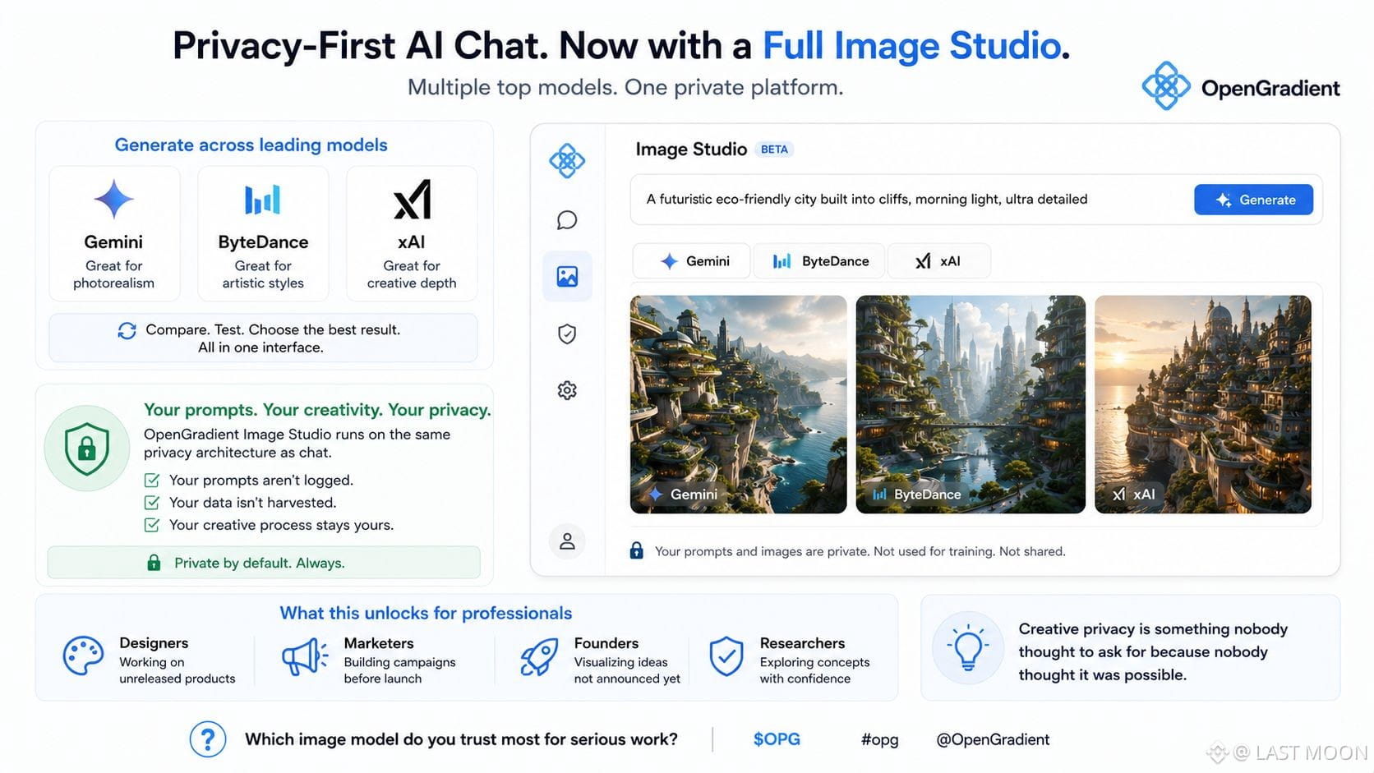Switch to the ByteDance tab in Image Studio
Viewport: 1374px width, 773px height.
819,261
